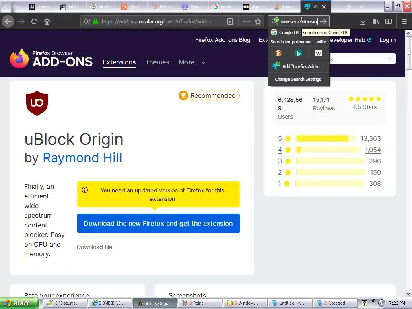Search with Wikipedia engine icon
This screenshot has height=309, width=412.
[x=319, y=54]
